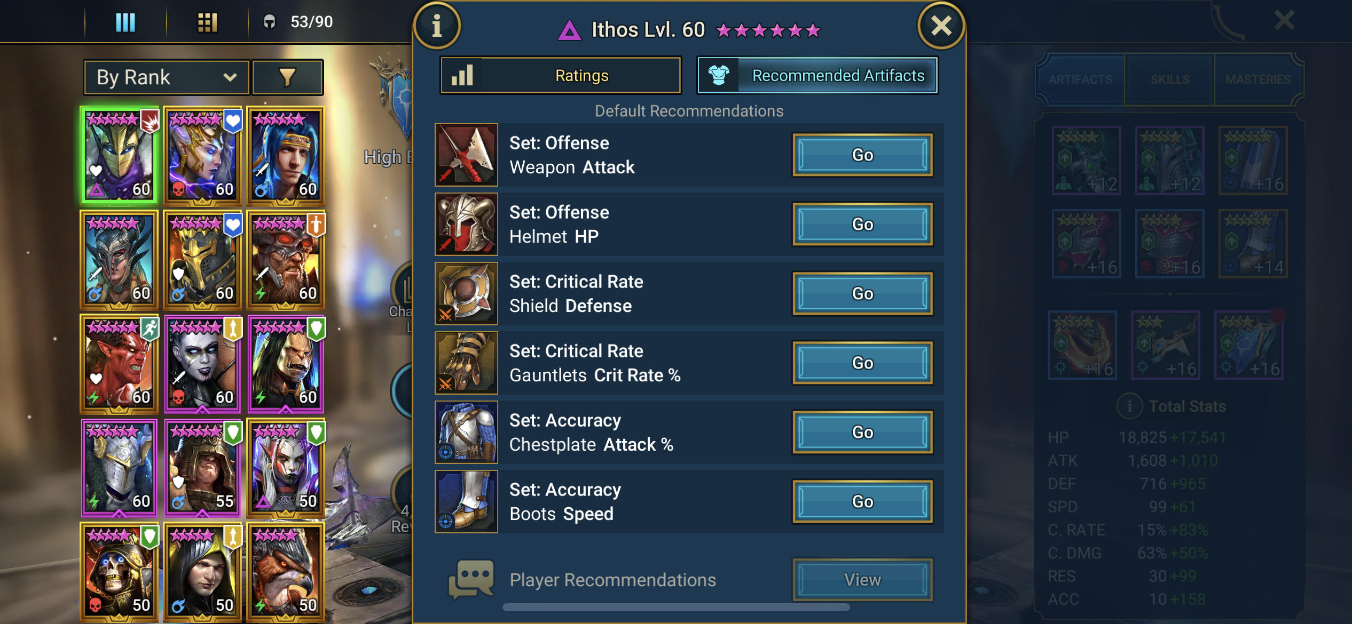This screenshot has width=1352, height=624.
Task: Select the Critical Rate Shield icon
Action: point(466,293)
